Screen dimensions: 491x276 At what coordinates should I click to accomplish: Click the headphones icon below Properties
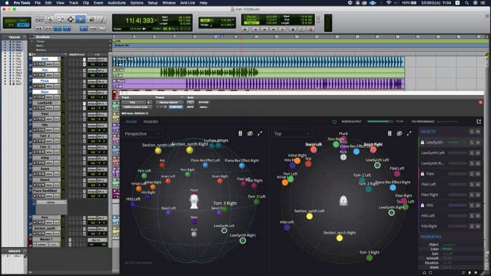424,272
